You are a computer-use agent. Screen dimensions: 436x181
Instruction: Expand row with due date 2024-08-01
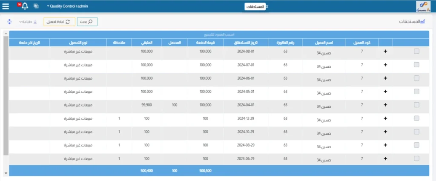point(385,52)
